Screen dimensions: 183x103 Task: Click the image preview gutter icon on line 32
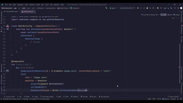(x=7, y=71)
